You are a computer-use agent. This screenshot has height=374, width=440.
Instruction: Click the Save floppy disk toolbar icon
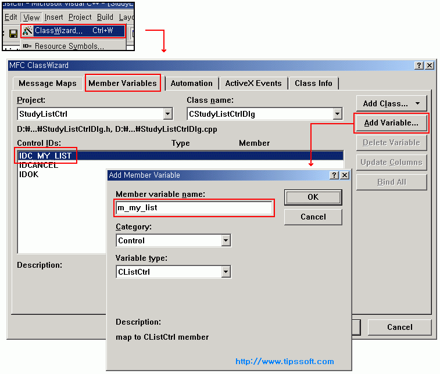13,34
